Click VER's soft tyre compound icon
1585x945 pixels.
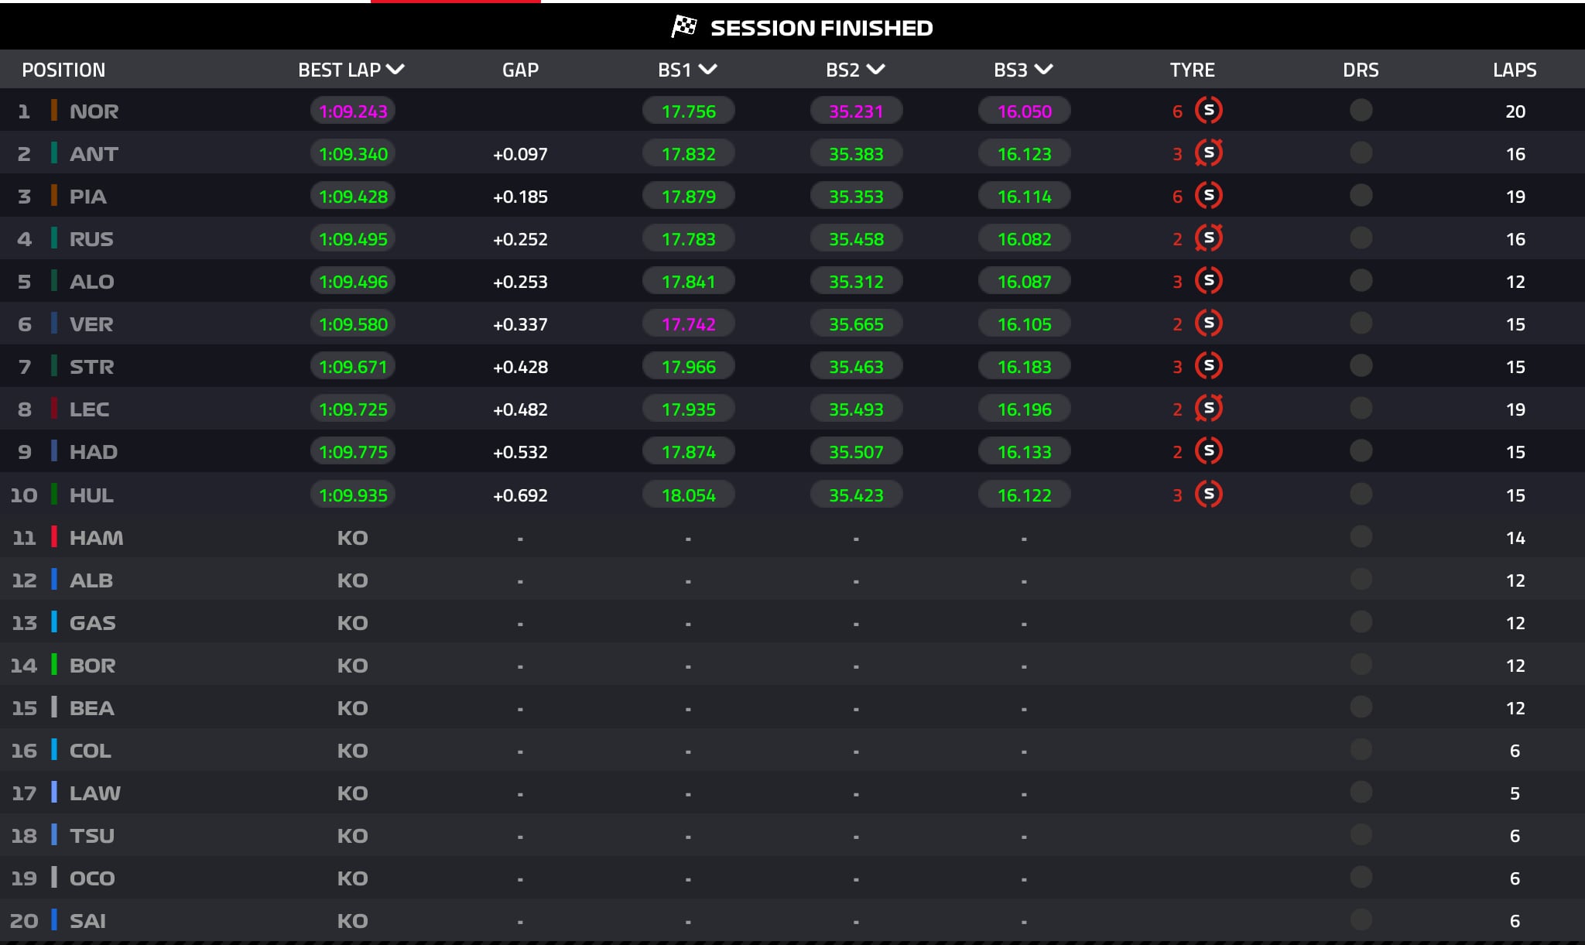pyautogui.click(x=1208, y=324)
